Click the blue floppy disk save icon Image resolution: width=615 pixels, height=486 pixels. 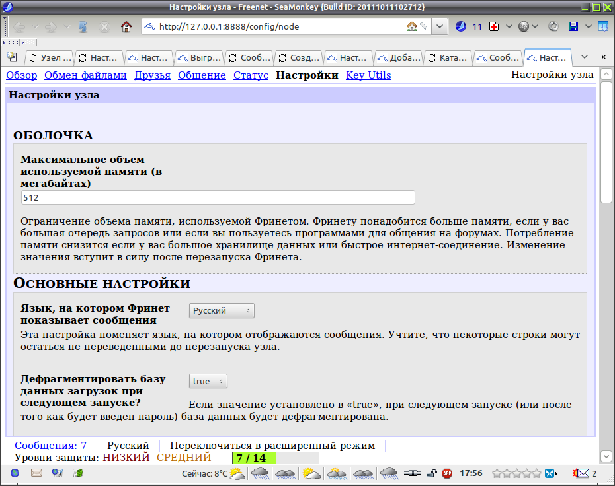(x=573, y=26)
